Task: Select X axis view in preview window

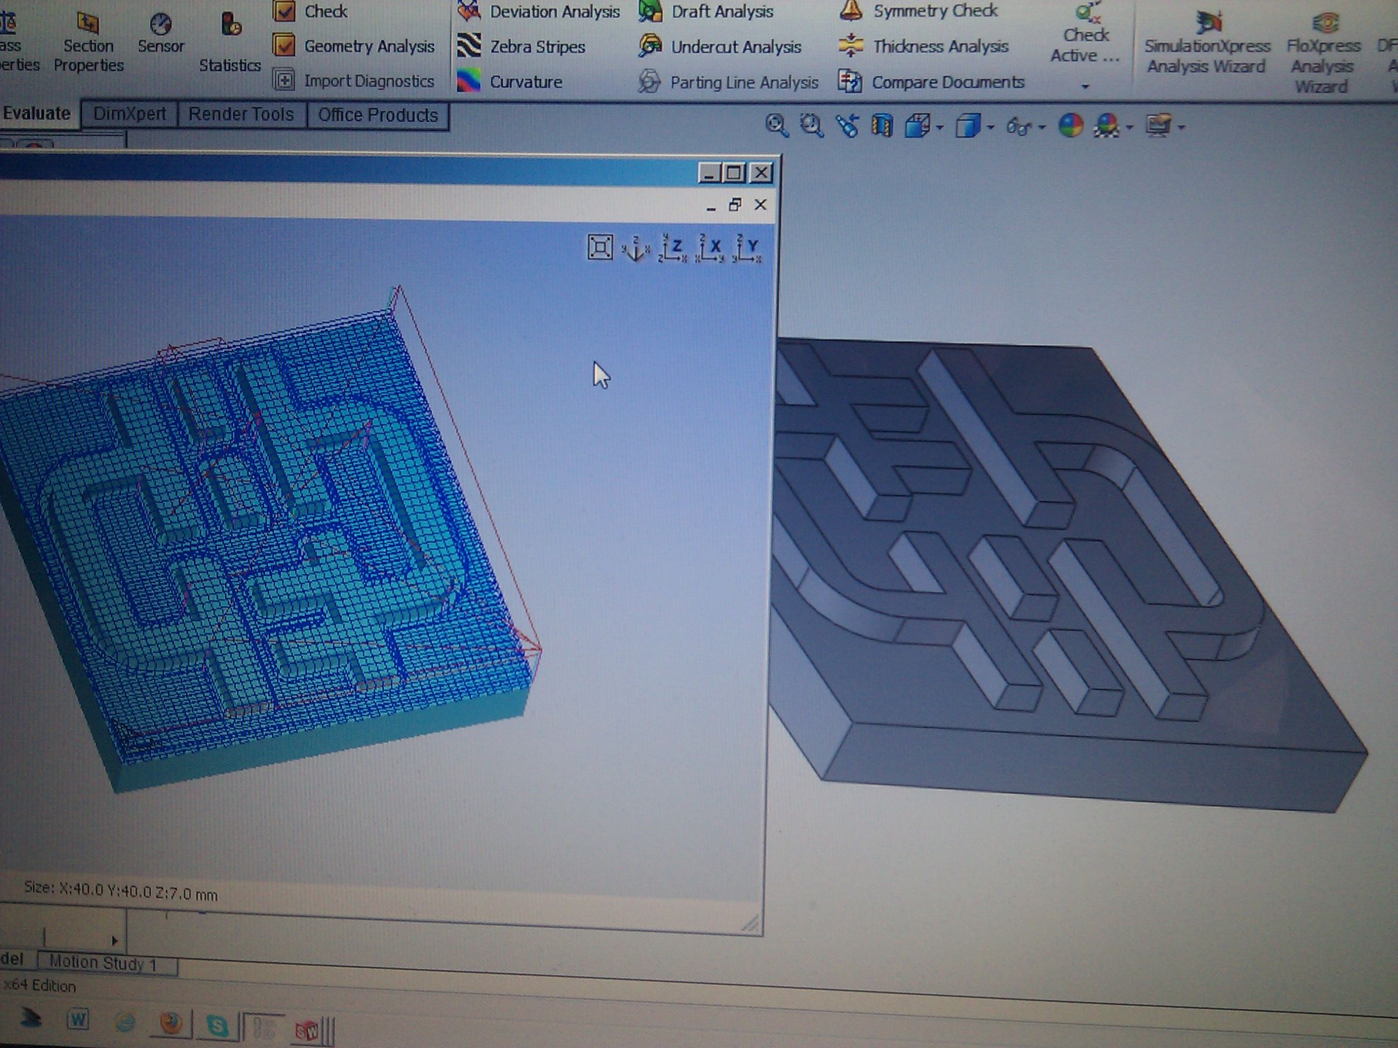Action: (709, 247)
